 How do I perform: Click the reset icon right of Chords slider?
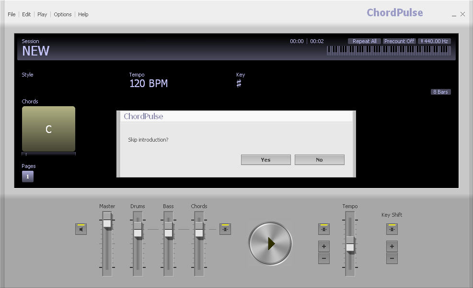tap(225, 229)
